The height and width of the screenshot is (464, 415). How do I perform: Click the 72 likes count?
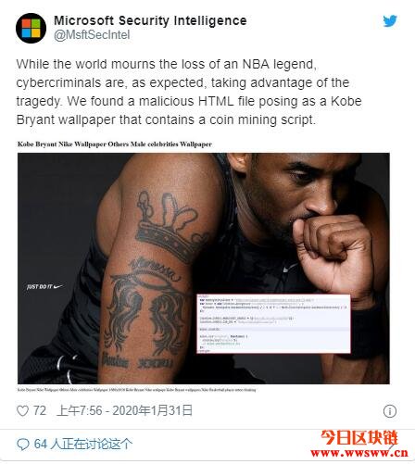pos(40,411)
